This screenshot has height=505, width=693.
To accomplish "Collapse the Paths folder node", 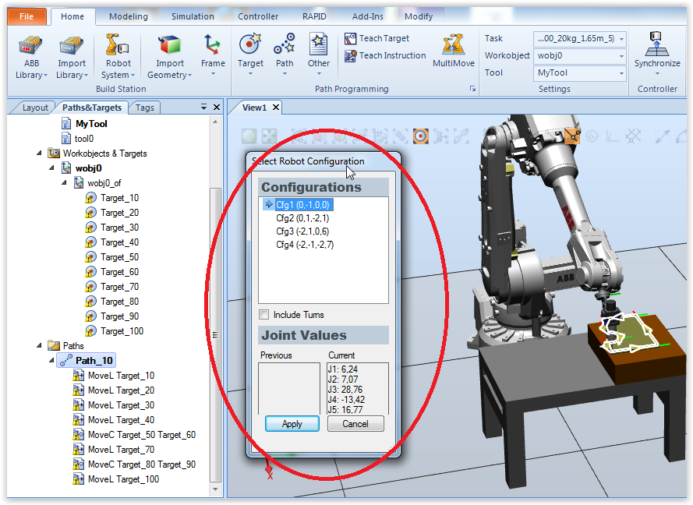I will tap(39, 345).
